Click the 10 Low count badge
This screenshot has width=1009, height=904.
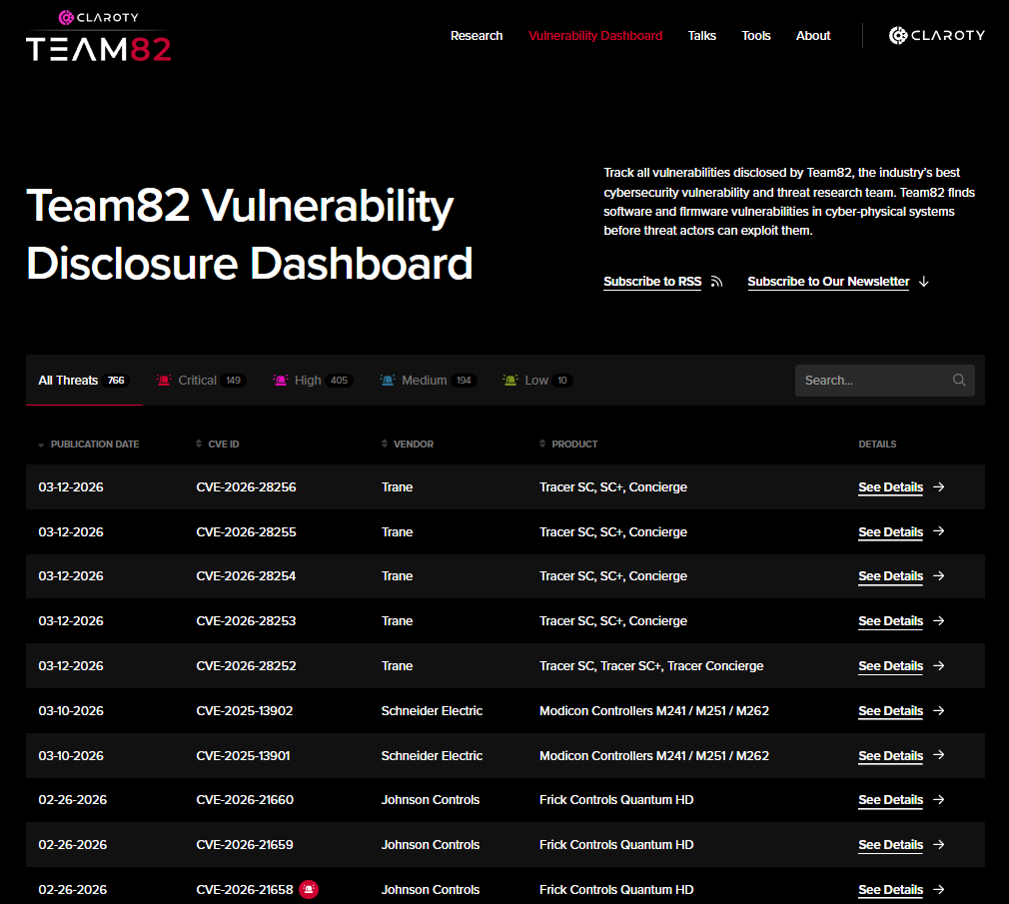click(562, 381)
